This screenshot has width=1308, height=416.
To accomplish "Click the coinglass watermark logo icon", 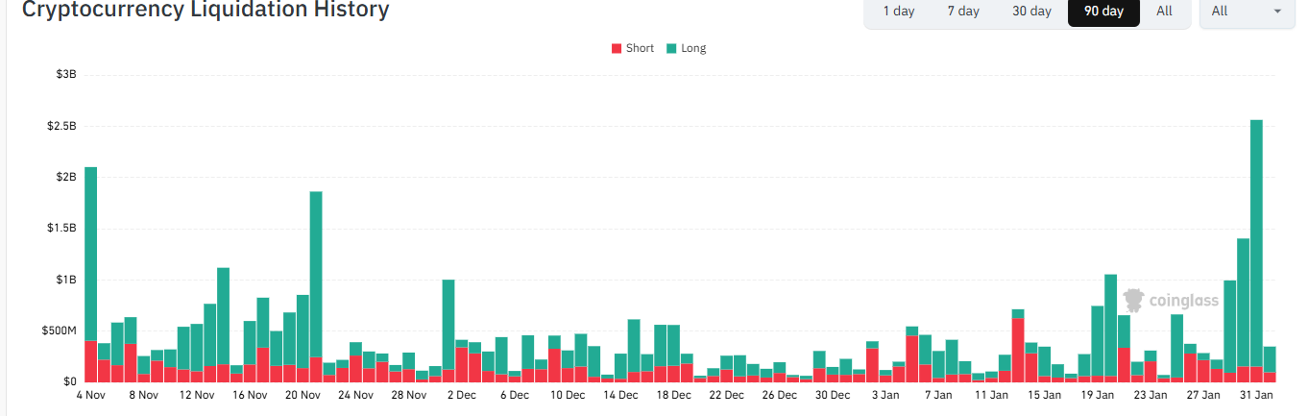I will (x=1134, y=301).
